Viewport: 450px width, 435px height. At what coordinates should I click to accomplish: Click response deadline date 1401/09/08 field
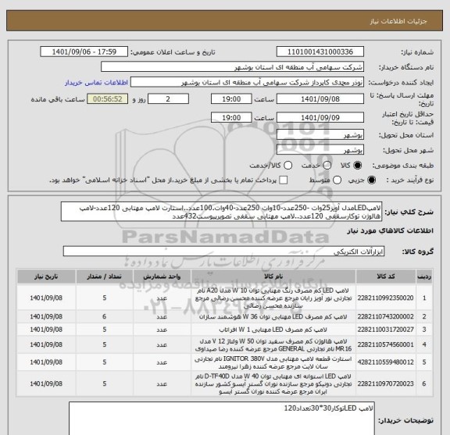(320, 99)
